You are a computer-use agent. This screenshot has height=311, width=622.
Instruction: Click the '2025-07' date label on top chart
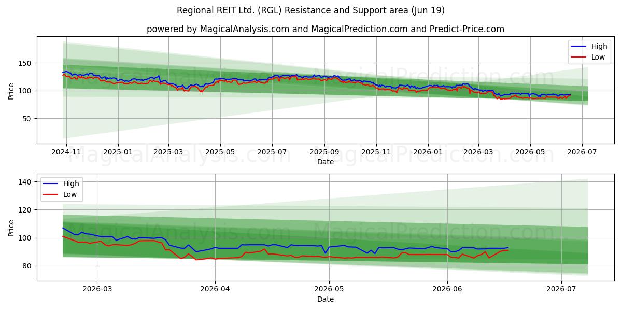click(272, 152)
